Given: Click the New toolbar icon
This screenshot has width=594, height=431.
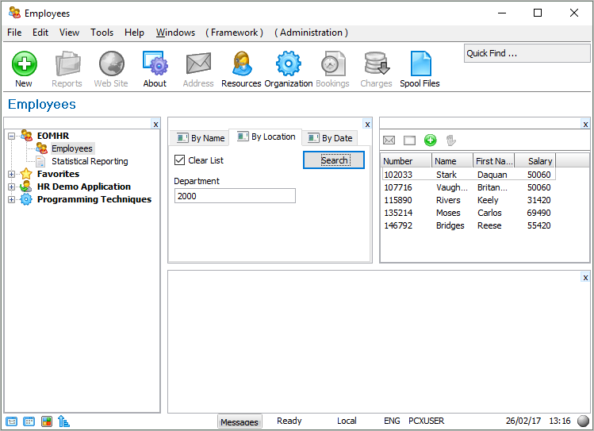Looking at the screenshot, I should [x=24, y=64].
